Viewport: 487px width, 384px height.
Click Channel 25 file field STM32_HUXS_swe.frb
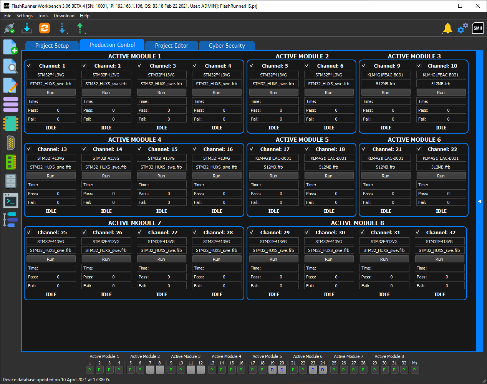pyautogui.click(x=51, y=250)
